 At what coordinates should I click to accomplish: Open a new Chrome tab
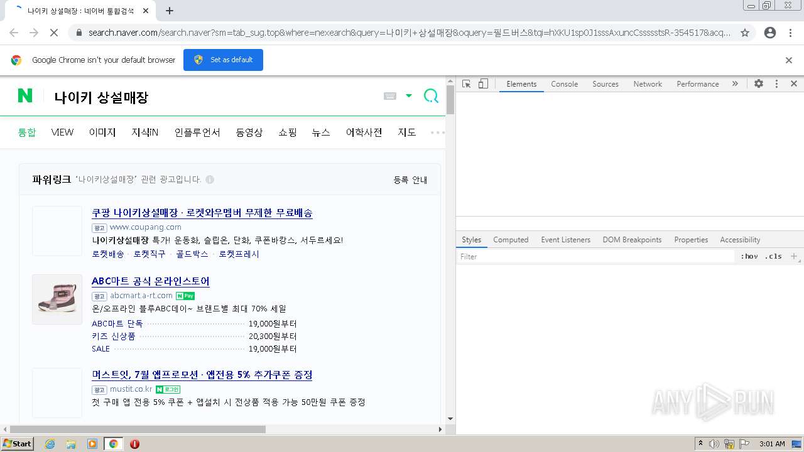pos(170,11)
